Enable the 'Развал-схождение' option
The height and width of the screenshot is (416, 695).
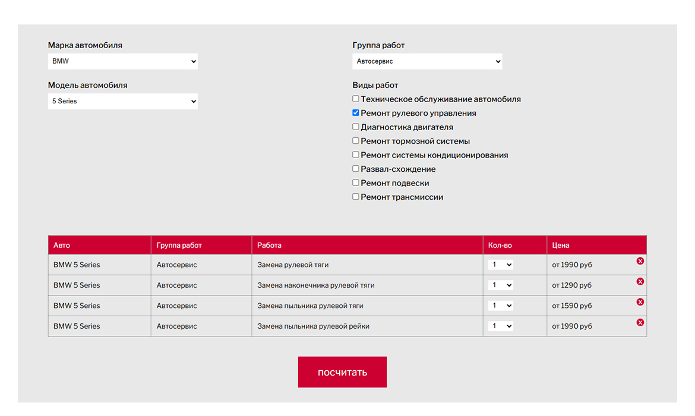(355, 169)
